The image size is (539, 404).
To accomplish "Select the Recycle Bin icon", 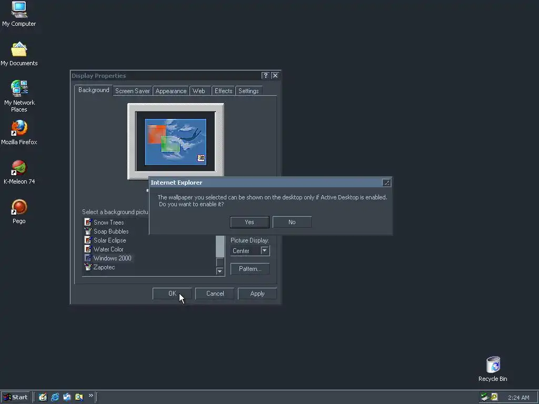I will tap(493, 369).
